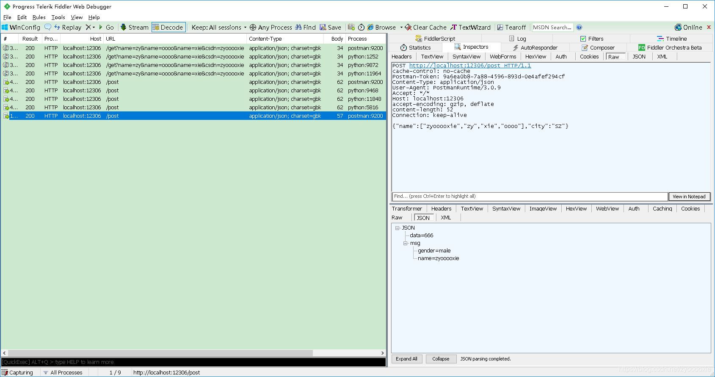Sort sessions by Result column

[30, 39]
